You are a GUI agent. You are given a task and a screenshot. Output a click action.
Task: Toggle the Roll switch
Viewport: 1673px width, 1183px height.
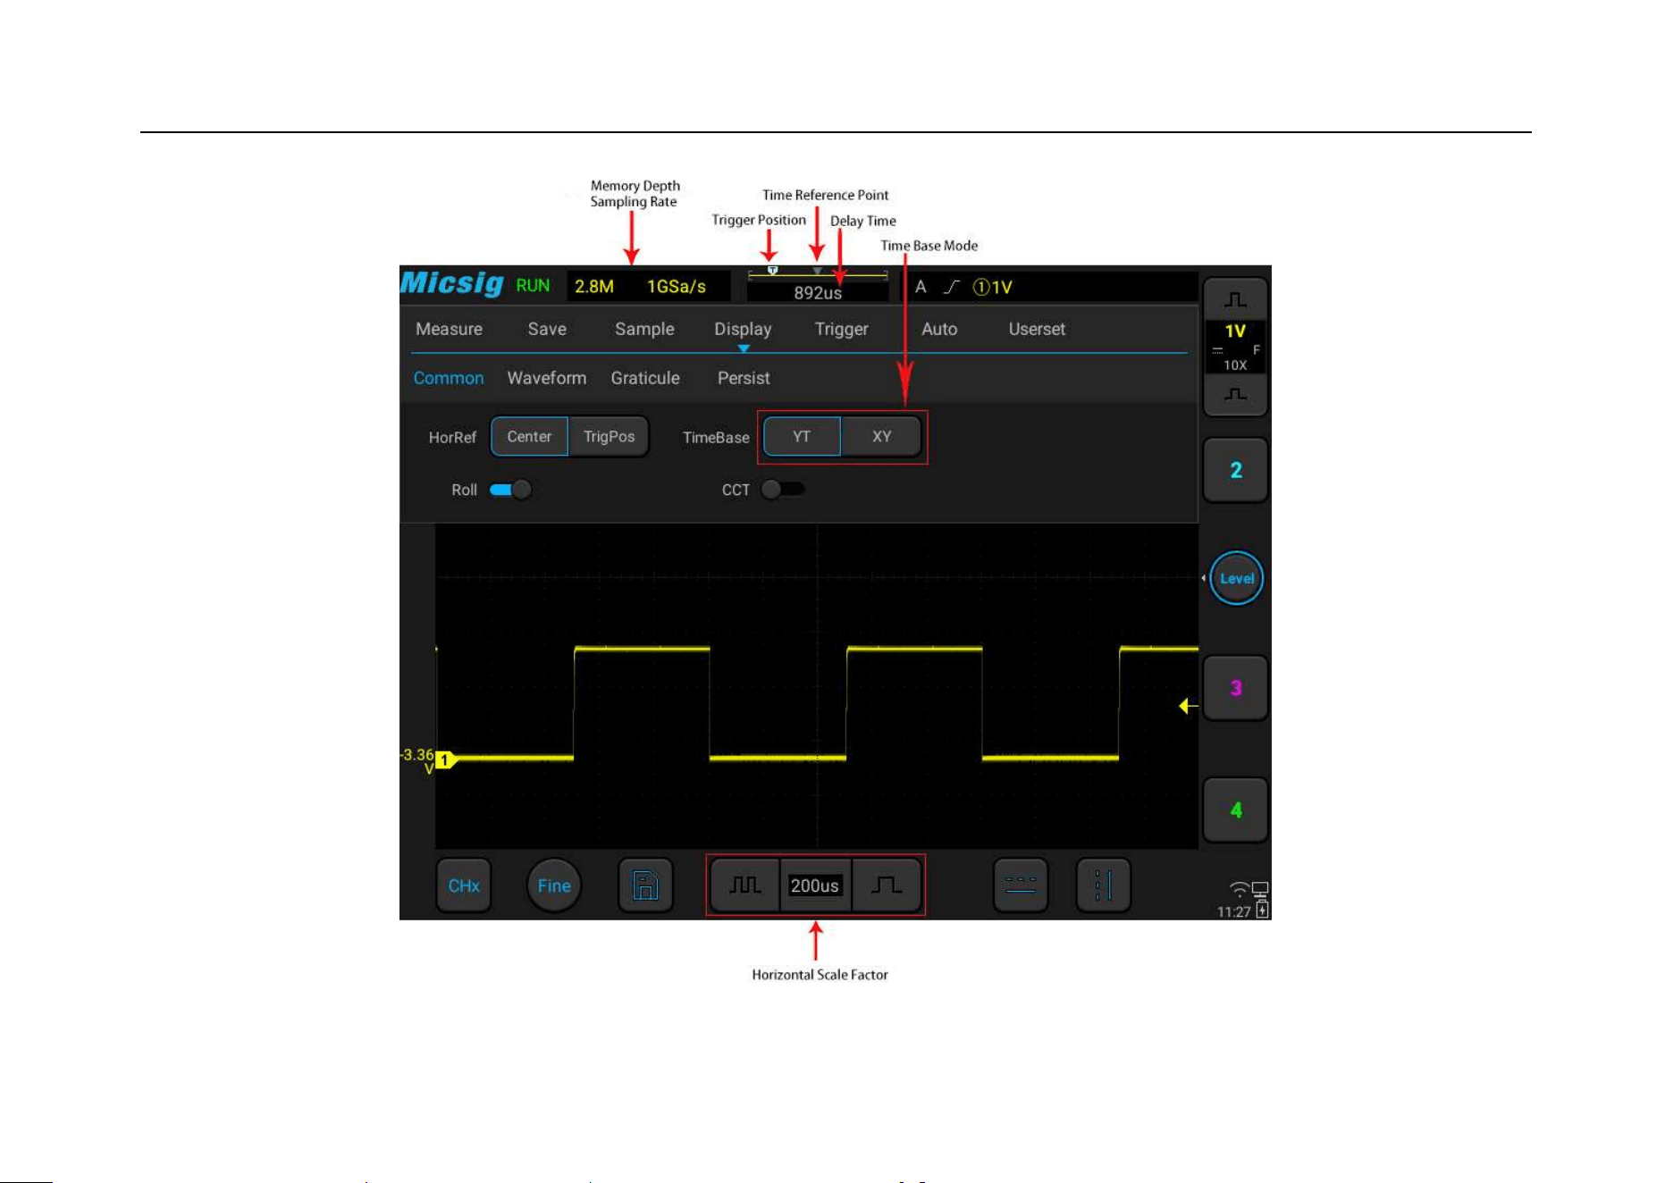510,490
